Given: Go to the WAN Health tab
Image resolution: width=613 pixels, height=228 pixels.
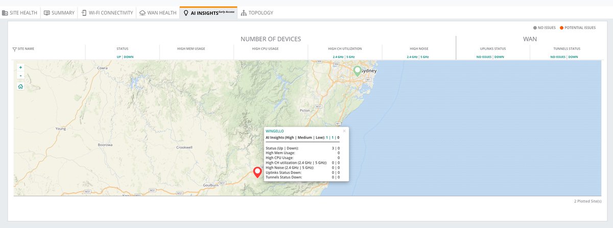Looking at the screenshot, I should pos(157,13).
